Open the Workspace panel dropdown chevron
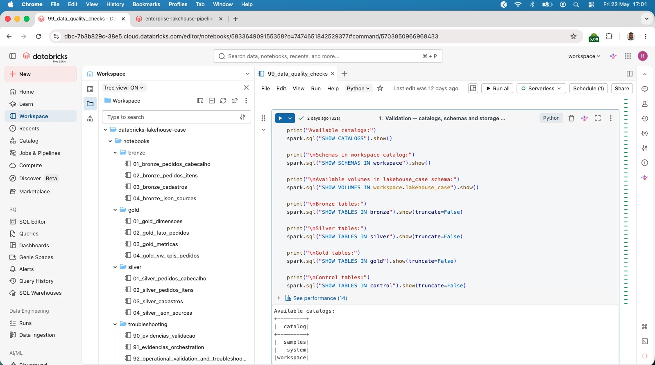The image size is (655, 365). point(247,74)
